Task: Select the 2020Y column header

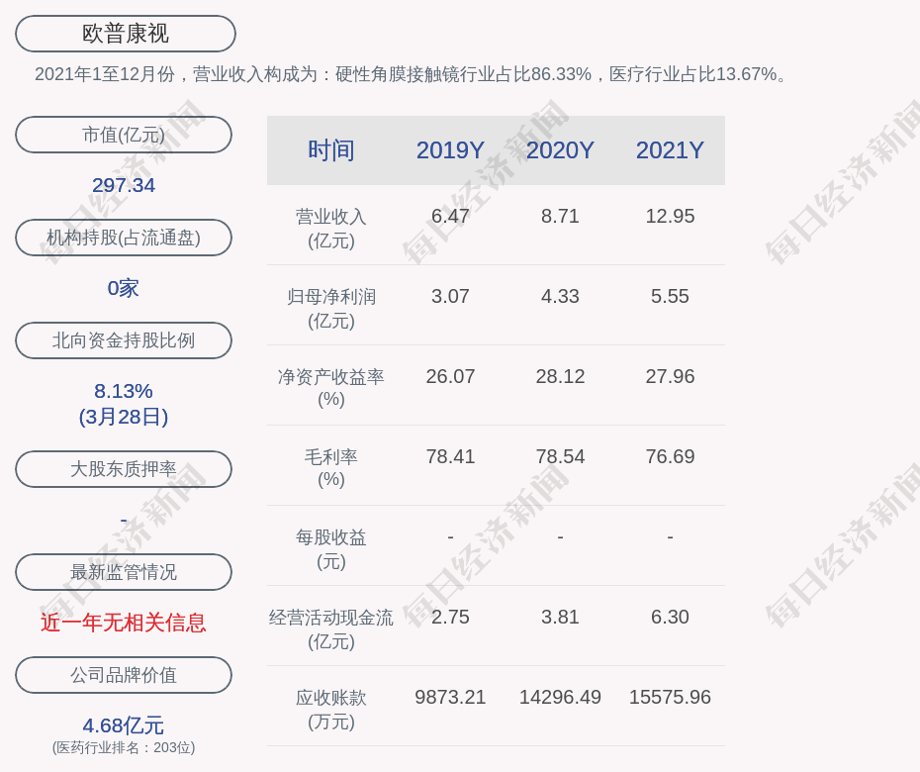Action: [560, 150]
